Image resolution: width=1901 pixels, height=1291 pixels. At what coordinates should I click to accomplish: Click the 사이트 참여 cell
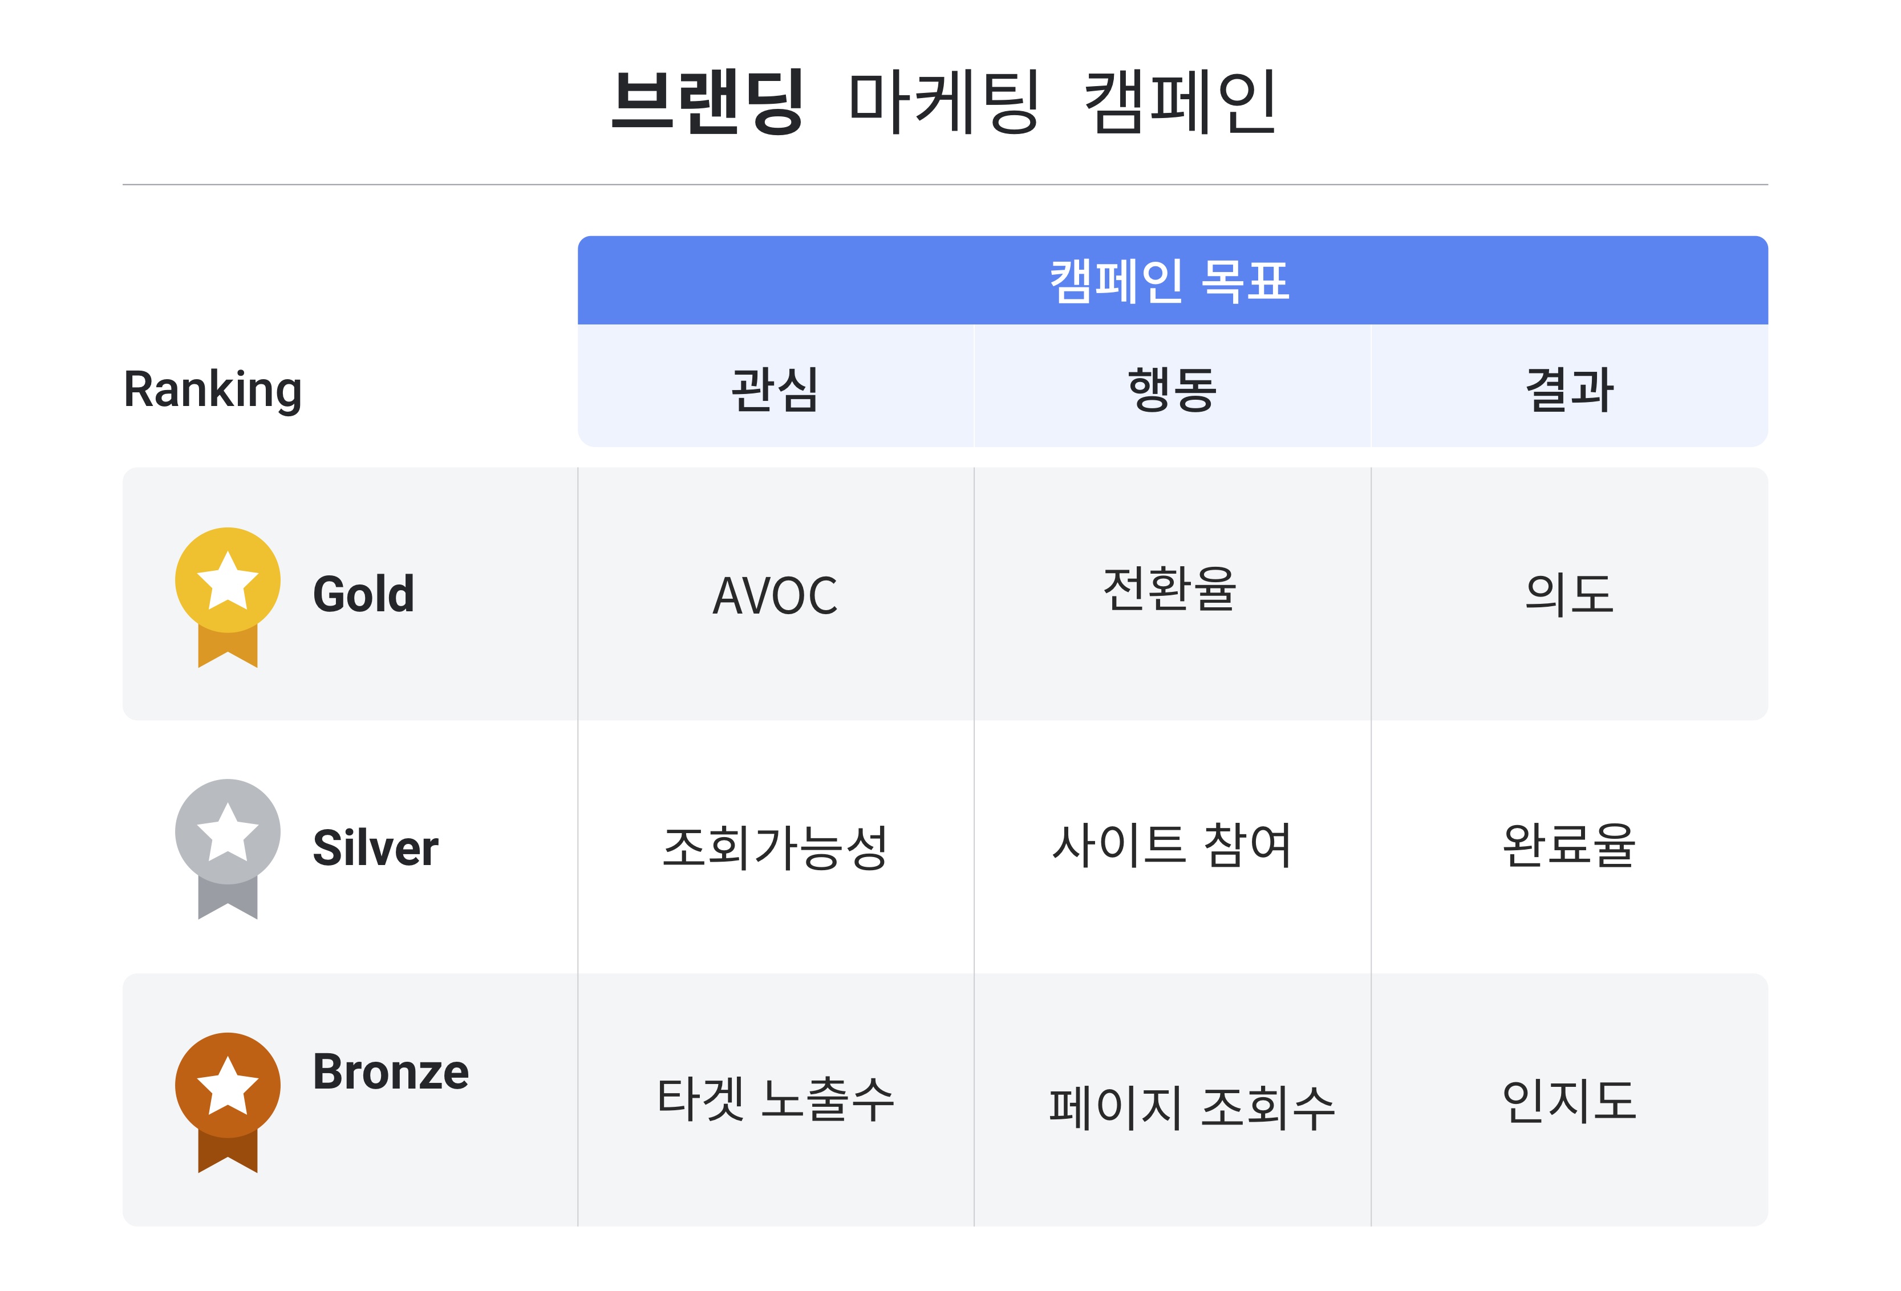[1172, 848]
